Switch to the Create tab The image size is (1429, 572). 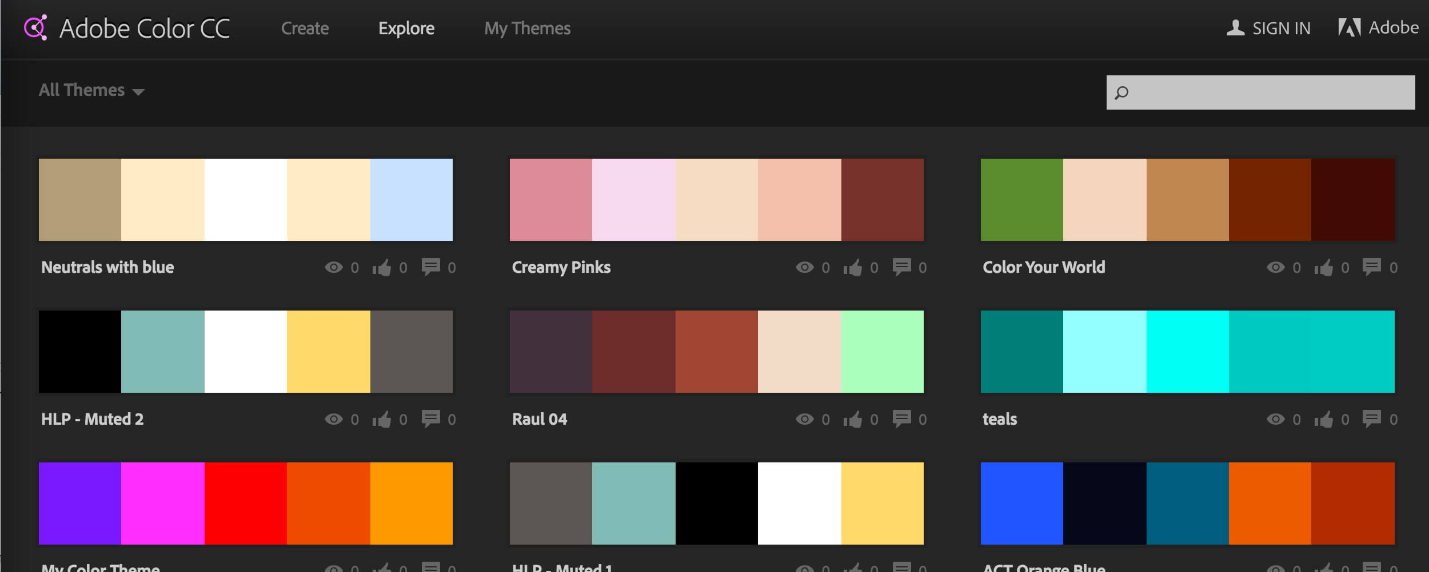[305, 29]
